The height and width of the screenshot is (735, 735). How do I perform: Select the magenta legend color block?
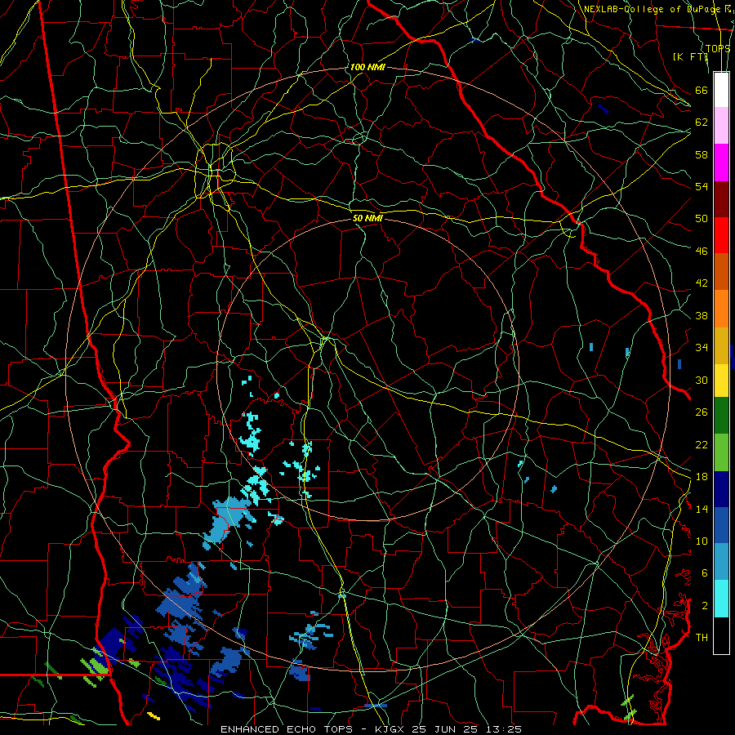click(721, 163)
